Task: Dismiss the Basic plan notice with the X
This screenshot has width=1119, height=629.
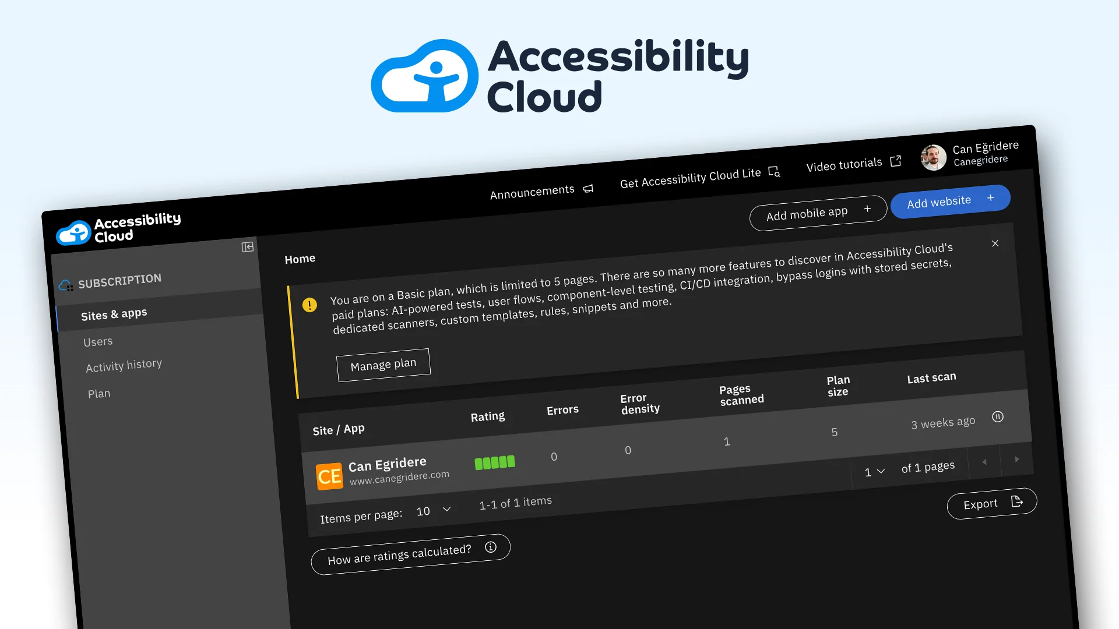Action: [995, 243]
